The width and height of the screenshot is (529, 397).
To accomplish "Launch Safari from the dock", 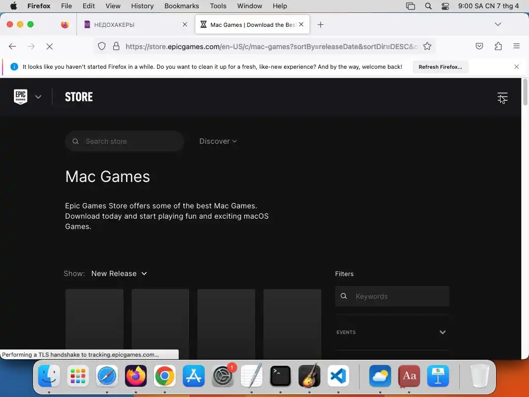I will pos(107,376).
